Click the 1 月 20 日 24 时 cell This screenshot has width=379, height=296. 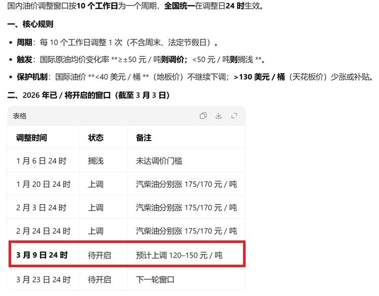pos(43,184)
